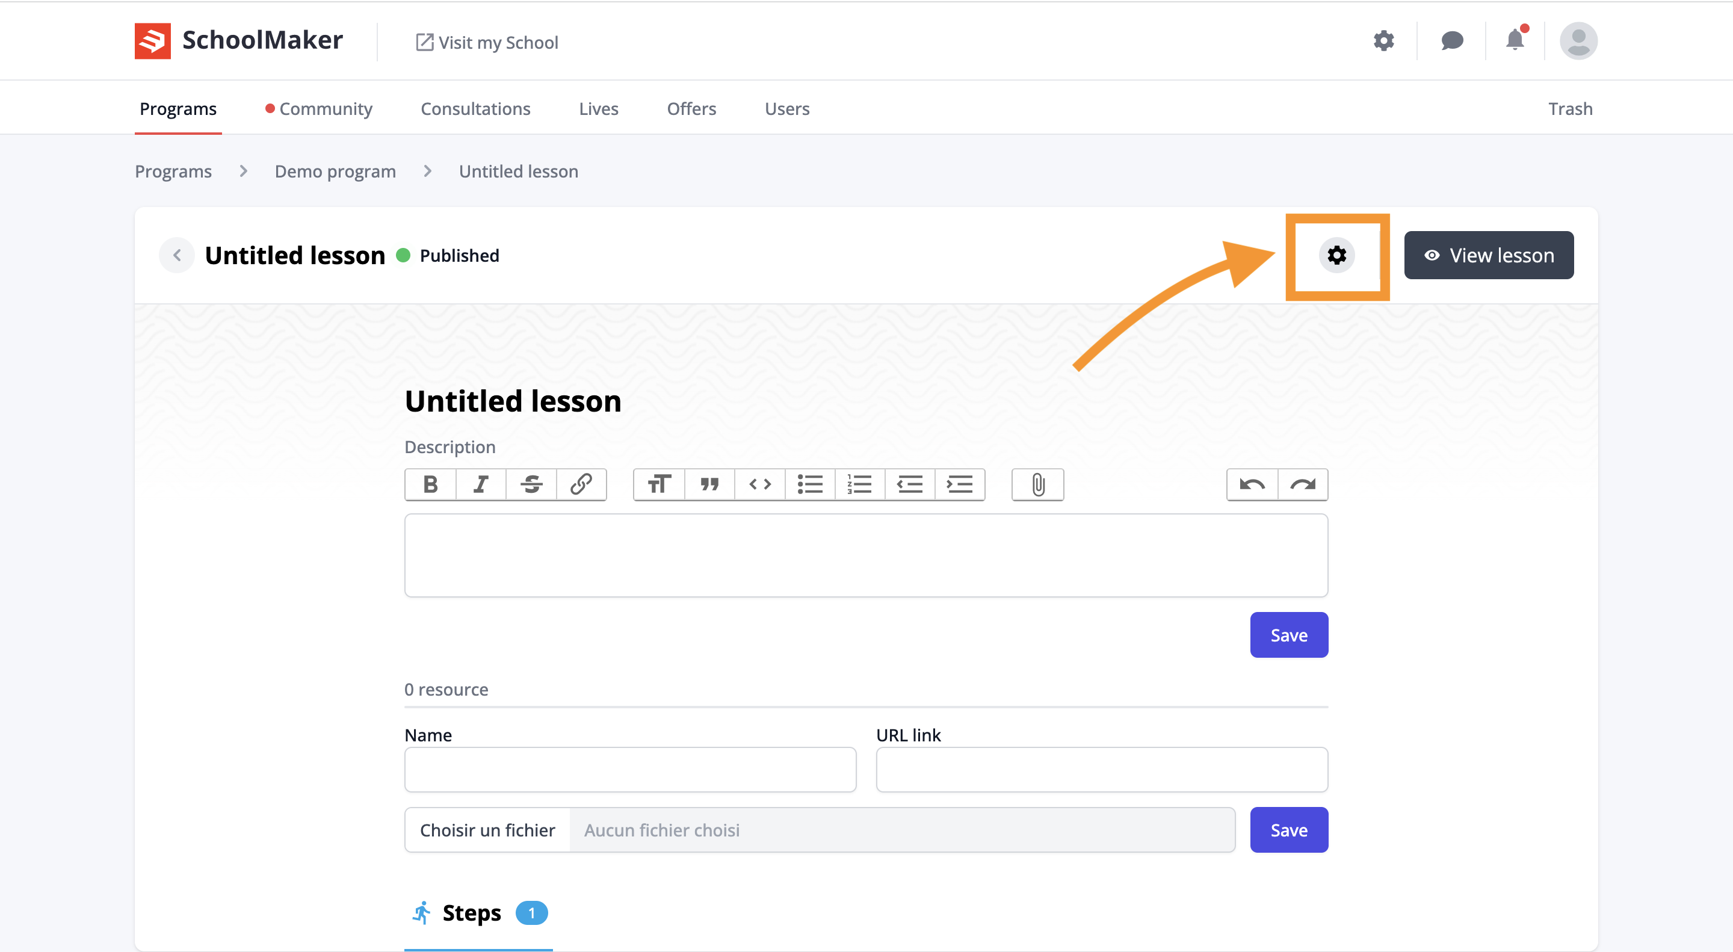Go to Demo program breadcrumb

(335, 171)
